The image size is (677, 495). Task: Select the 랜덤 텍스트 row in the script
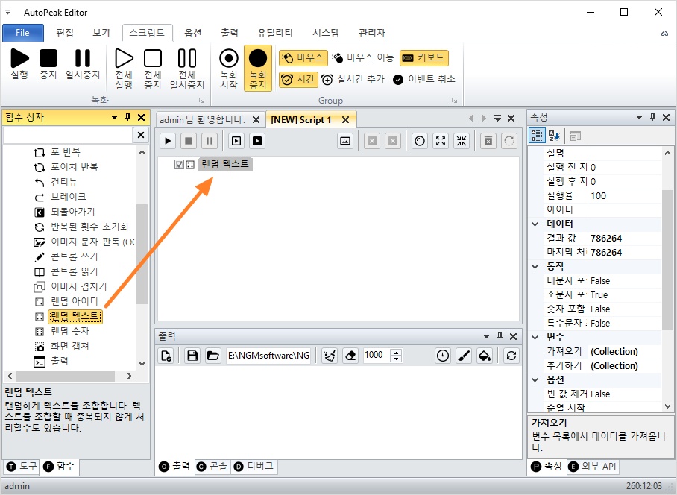tap(225, 164)
